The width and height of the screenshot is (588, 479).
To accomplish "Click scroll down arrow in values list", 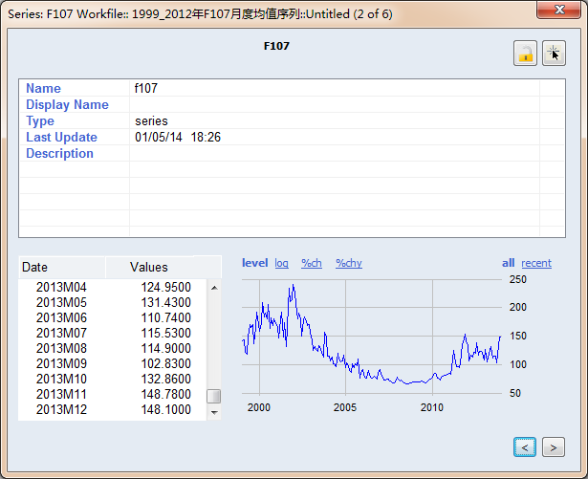I will coord(214,412).
